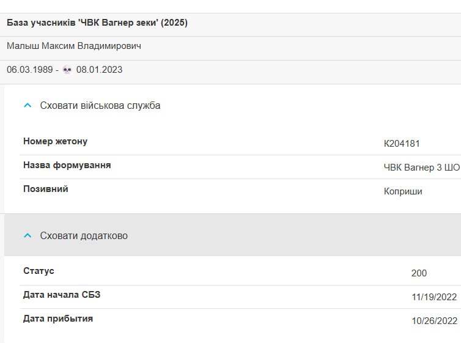Collapse the 'додатково' section chevron
This screenshot has width=461, height=343.
click(28, 235)
